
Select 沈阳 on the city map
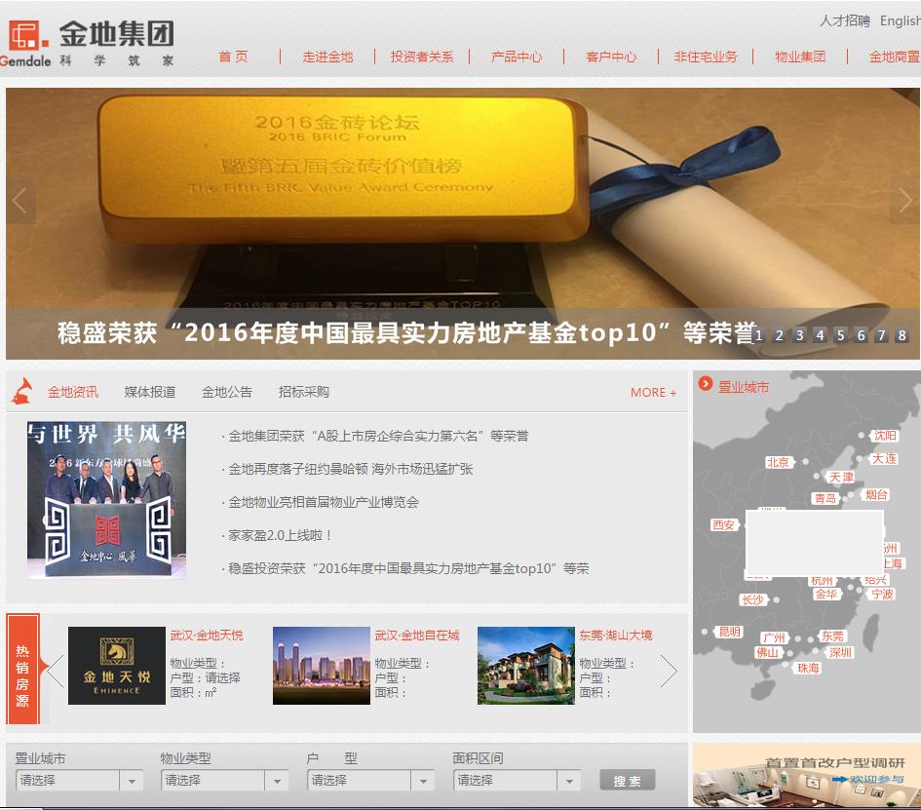click(885, 436)
